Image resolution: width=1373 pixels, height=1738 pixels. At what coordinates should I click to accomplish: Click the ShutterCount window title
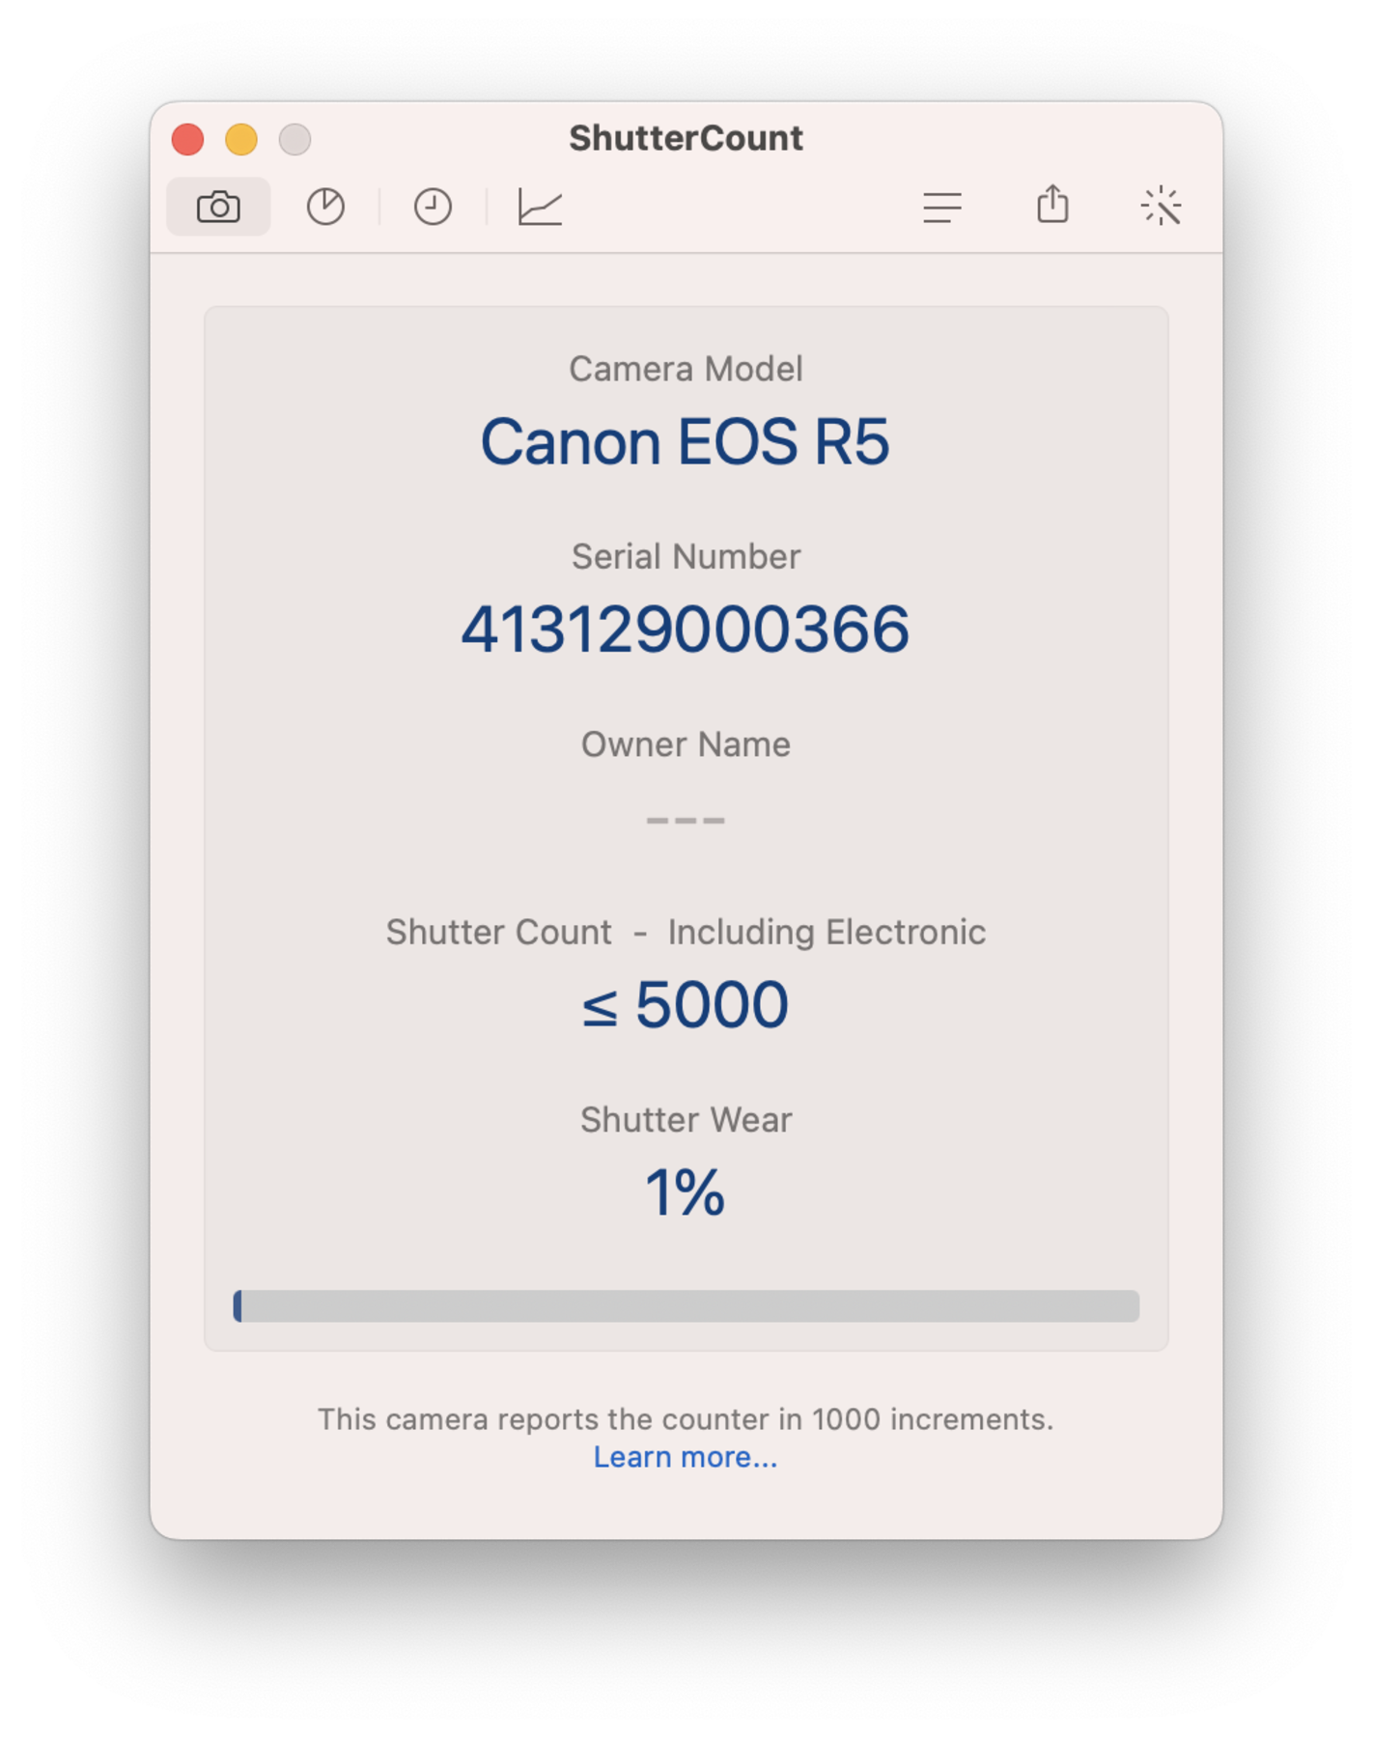[x=686, y=138]
